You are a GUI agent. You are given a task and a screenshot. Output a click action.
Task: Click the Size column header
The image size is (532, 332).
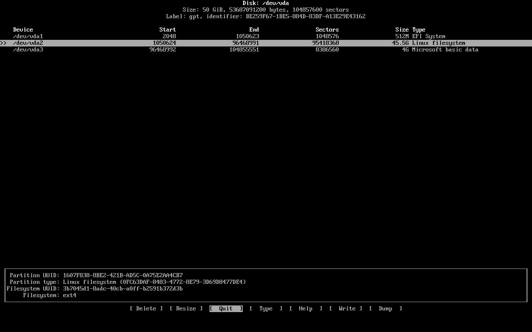[402, 29]
